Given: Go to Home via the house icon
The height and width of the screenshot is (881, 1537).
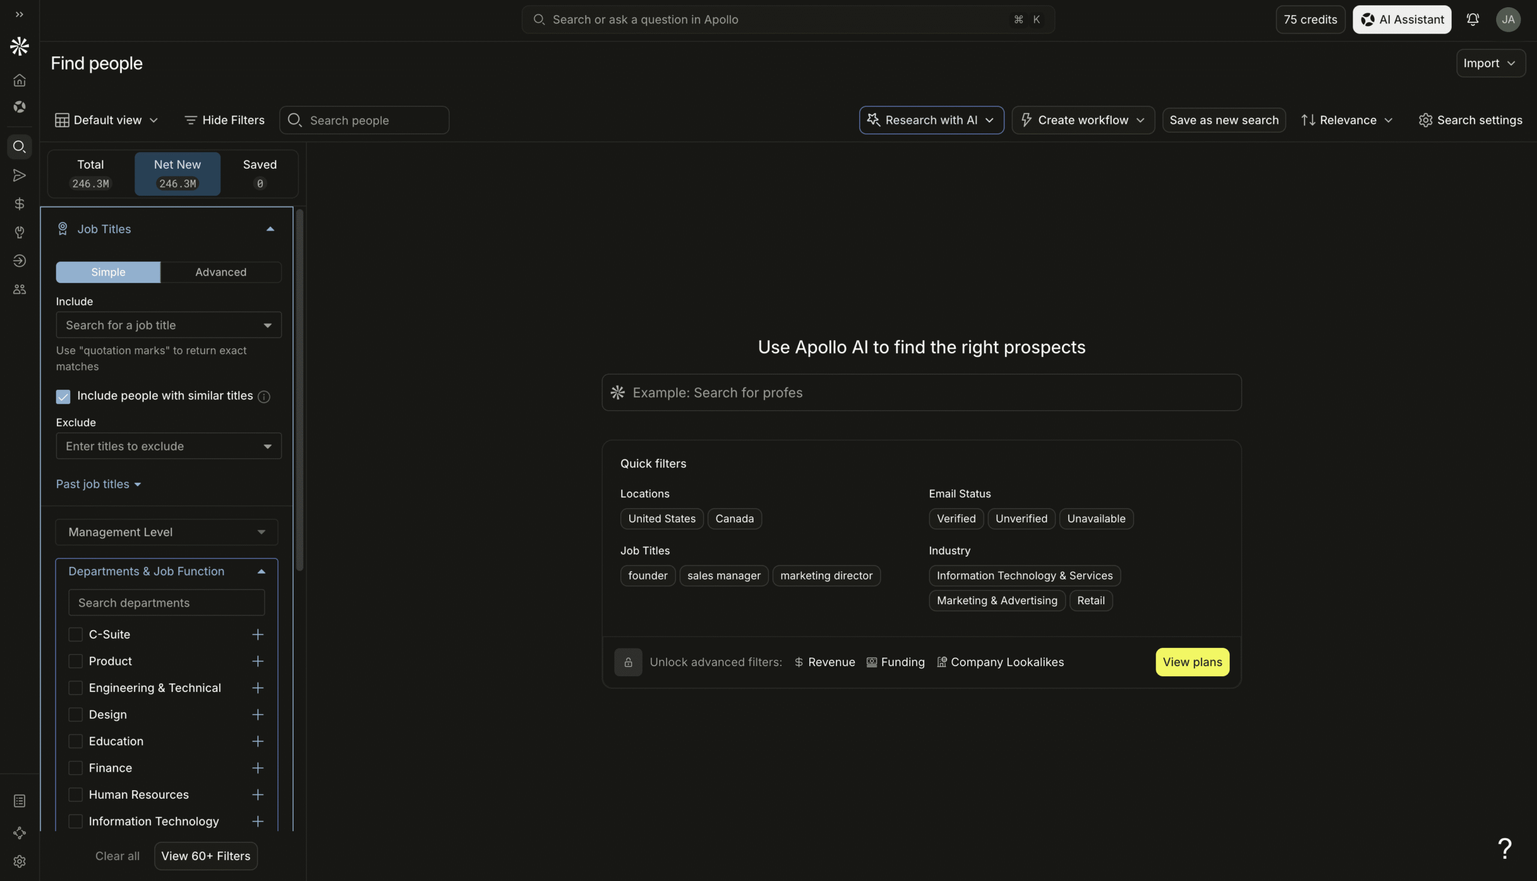Looking at the screenshot, I should [19, 80].
